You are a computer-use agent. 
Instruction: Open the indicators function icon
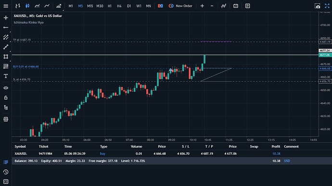click(224, 6)
